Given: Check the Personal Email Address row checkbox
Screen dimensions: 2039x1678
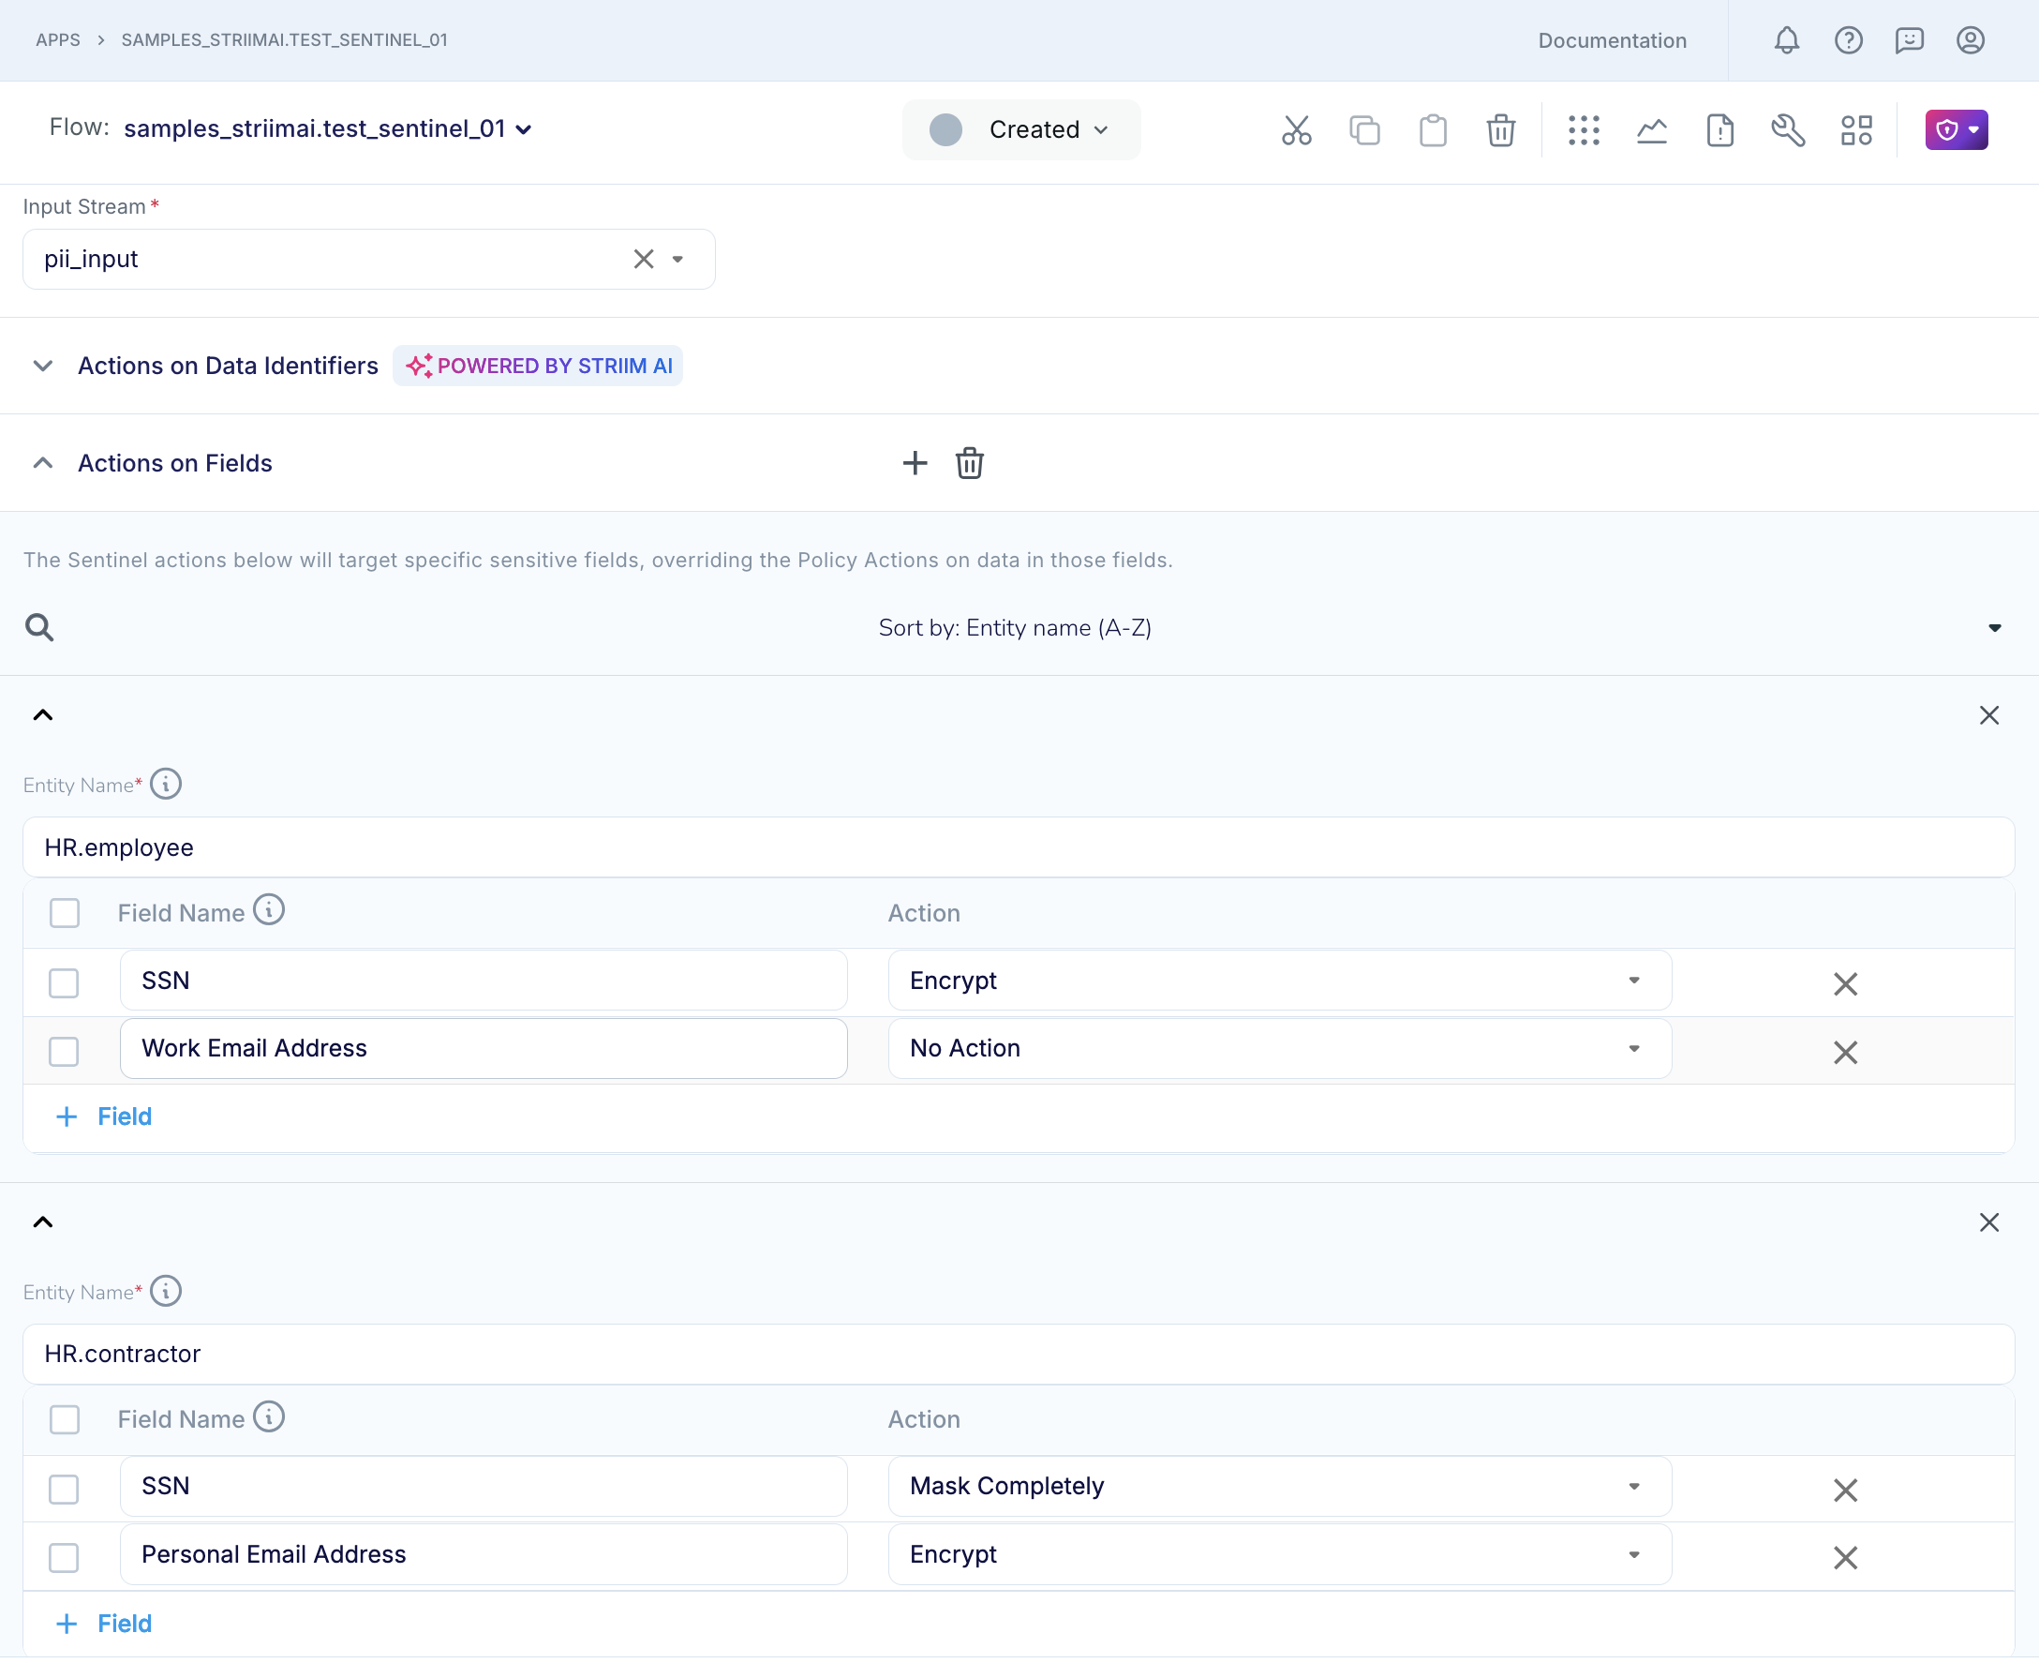Looking at the screenshot, I should (x=64, y=1557).
